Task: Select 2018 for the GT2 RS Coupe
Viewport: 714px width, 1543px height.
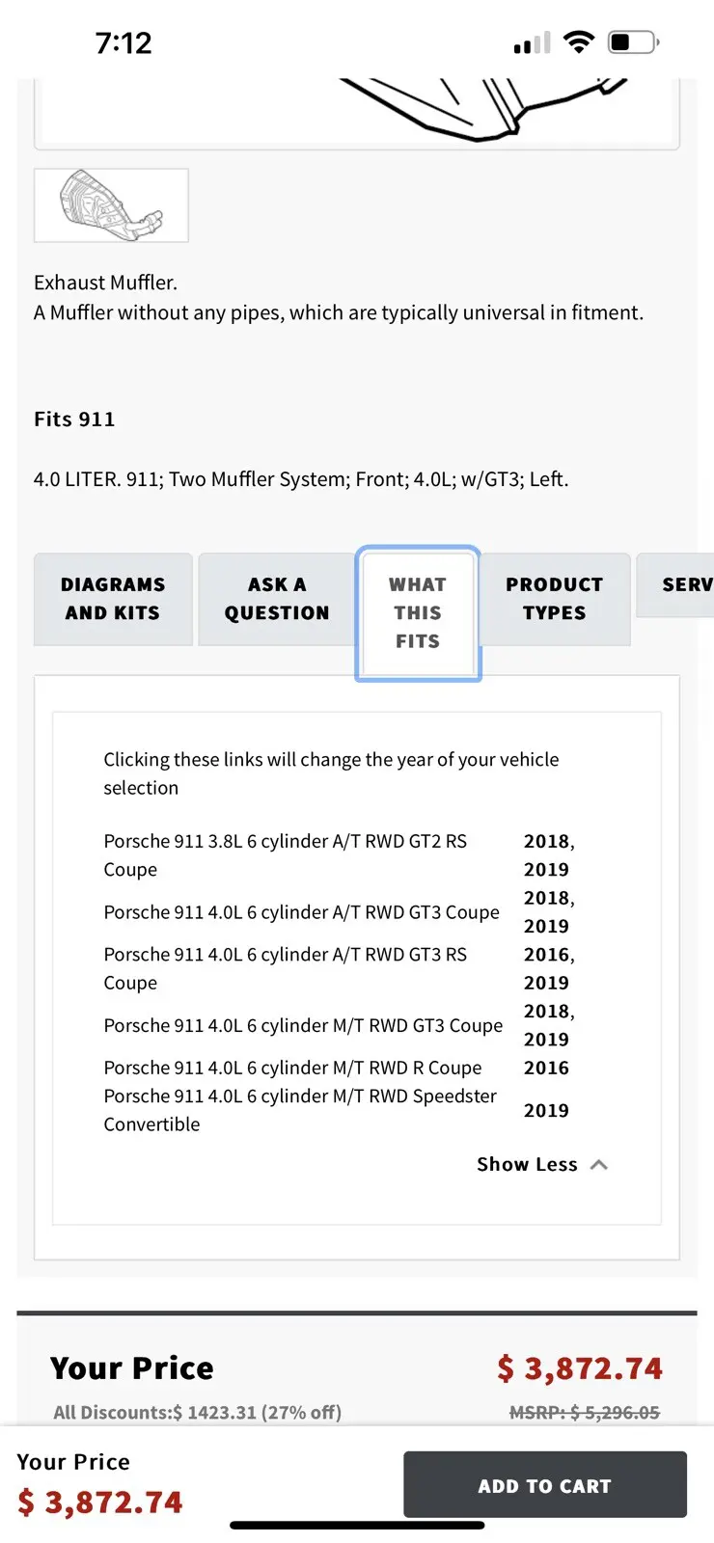Action: [x=546, y=841]
